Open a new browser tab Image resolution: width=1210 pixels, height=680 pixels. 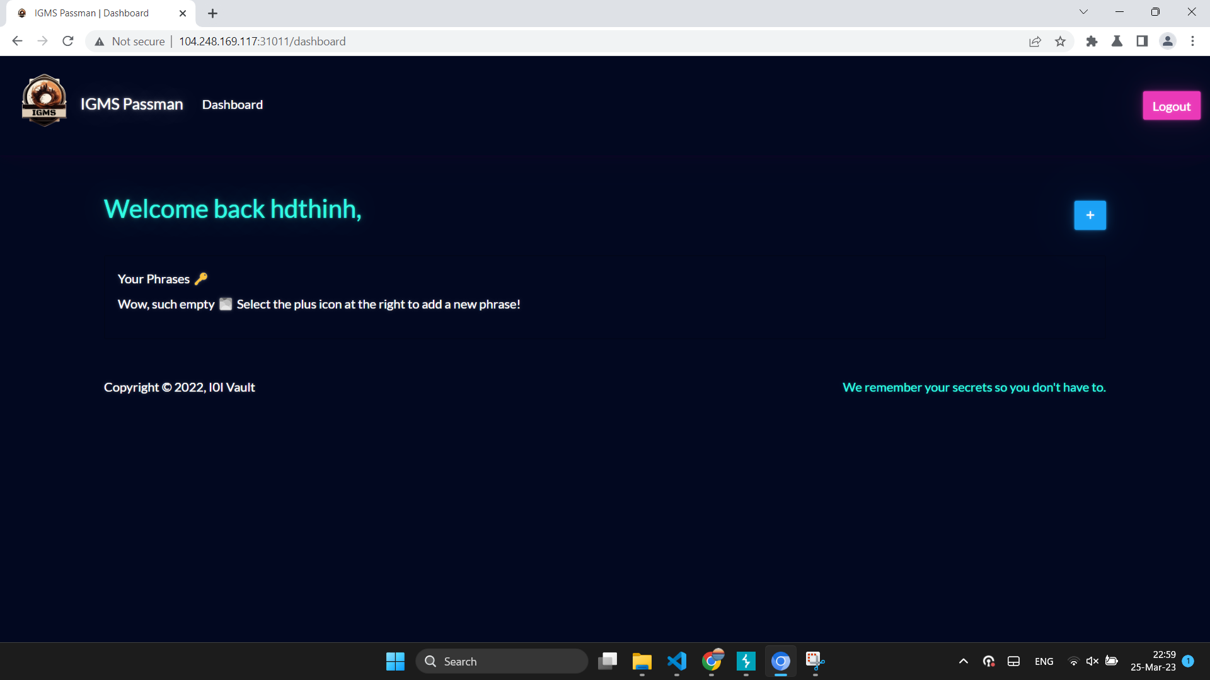[212, 13]
